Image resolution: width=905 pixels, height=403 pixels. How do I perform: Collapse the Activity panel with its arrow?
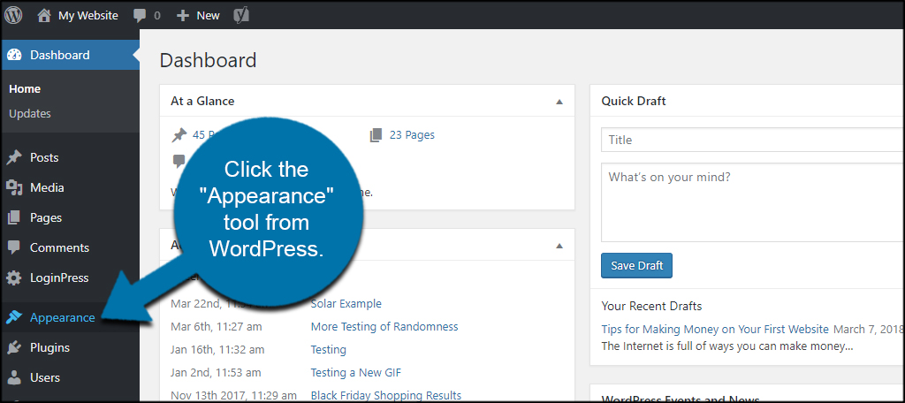pos(559,246)
